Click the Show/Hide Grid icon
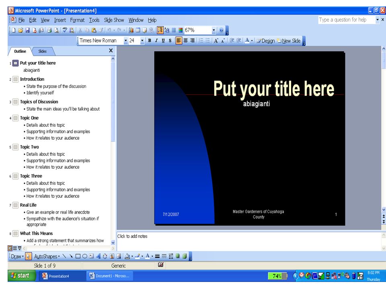The width and height of the screenshot is (386, 290). (x=174, y=30)
